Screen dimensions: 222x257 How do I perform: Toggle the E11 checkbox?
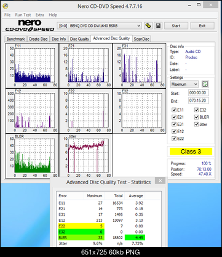pos(174,110)
